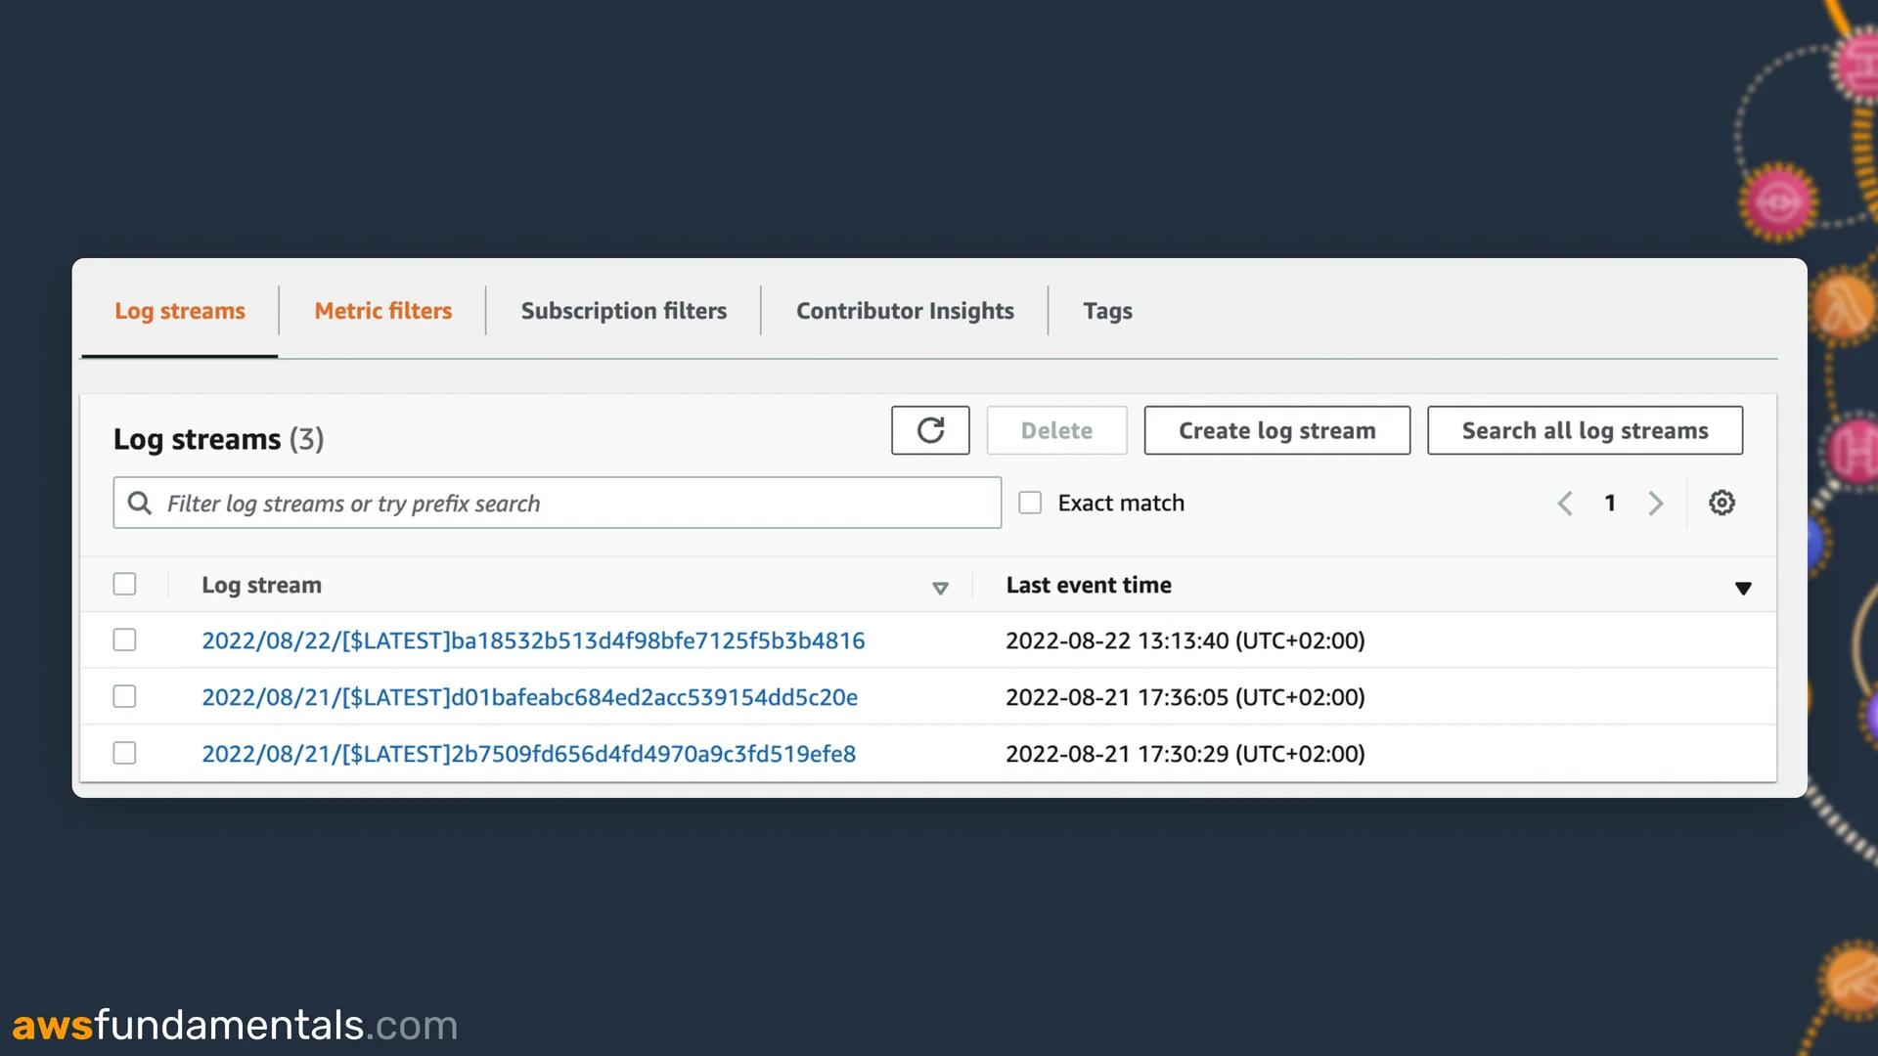
Task: Open the preferences gear settings
Action: coord(1721,503)
